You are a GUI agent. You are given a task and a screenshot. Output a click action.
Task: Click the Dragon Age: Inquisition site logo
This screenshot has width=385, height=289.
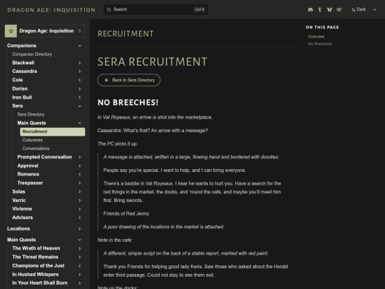coord(51,10)
